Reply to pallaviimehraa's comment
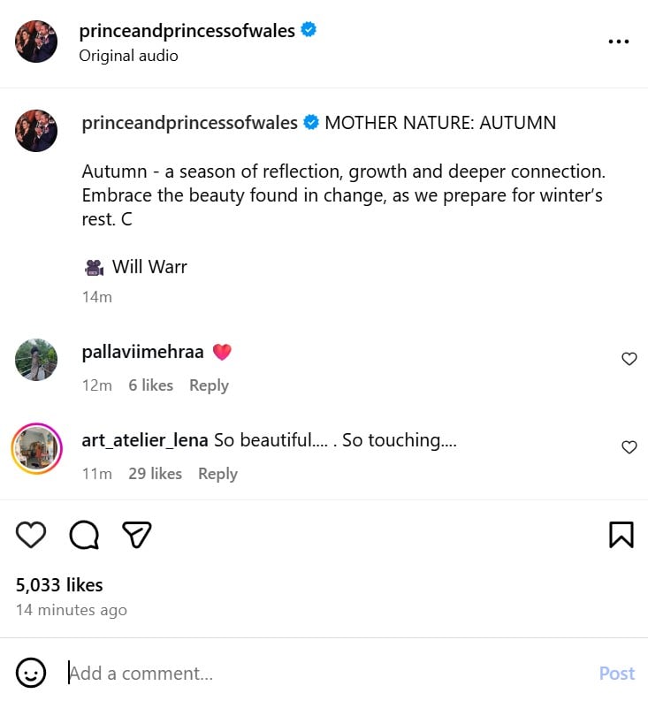648x701 pixels. [x=209, y=385]
